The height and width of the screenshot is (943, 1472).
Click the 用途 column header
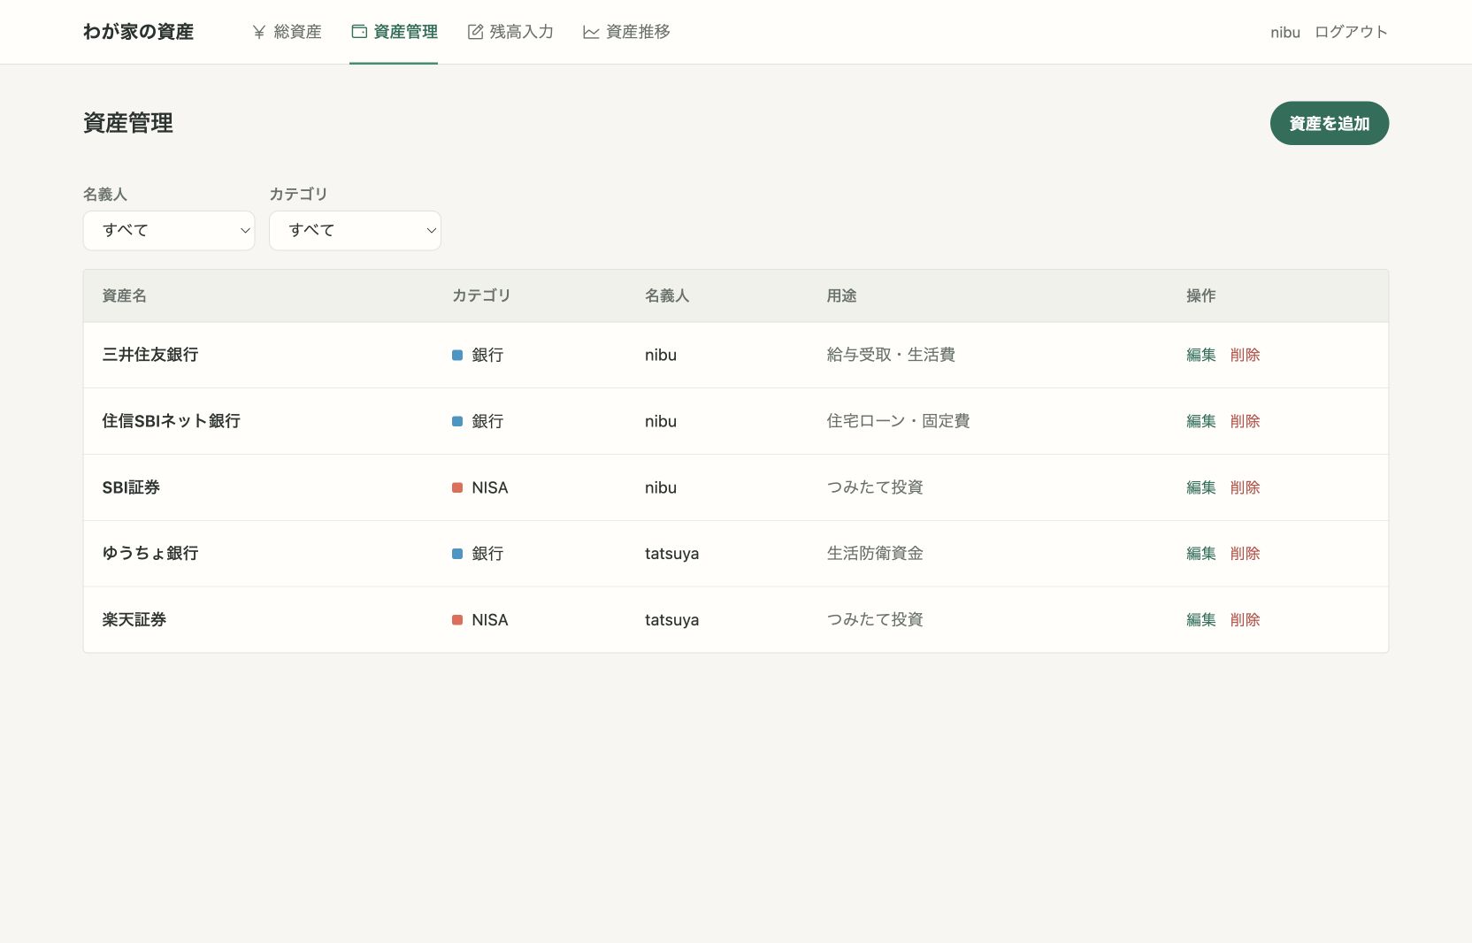[x=841, y=295]
